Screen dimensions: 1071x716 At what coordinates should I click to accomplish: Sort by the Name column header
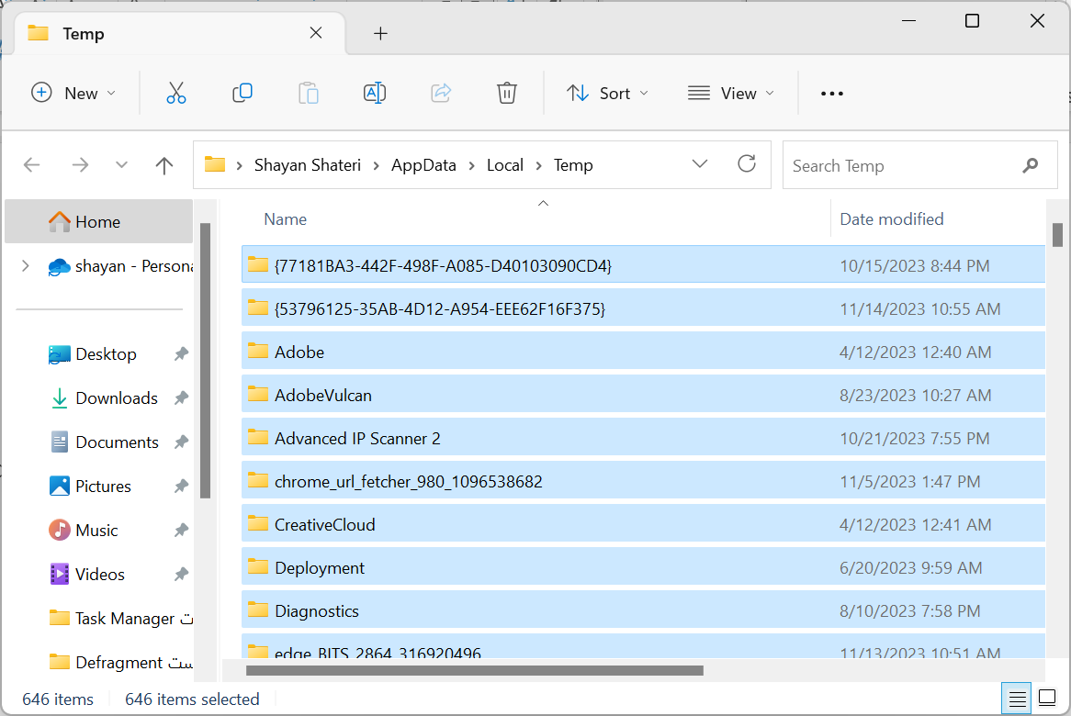(285, 219)
